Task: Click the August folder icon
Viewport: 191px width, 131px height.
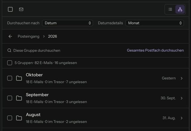Action: [x=19, y=118]
